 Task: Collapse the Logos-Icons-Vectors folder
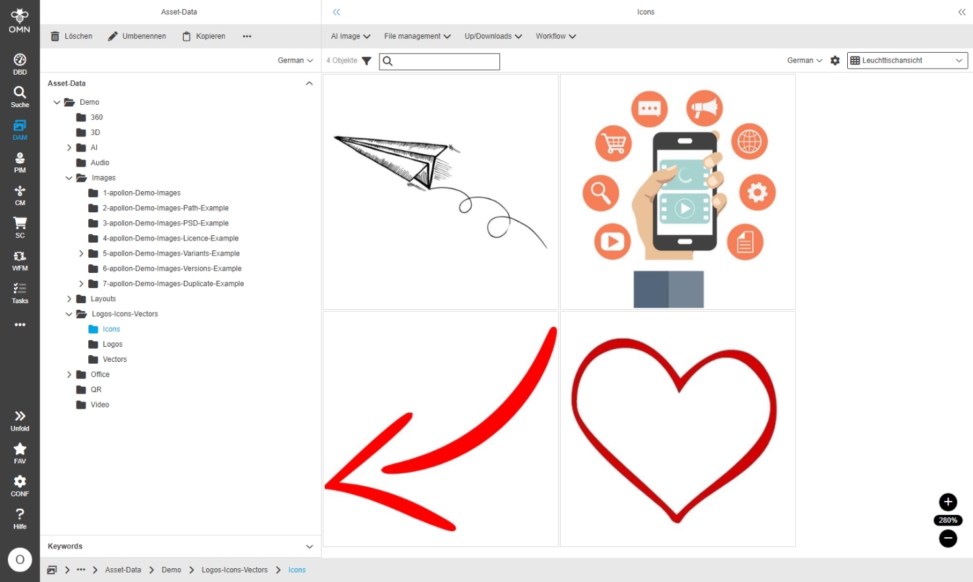tap(69, 314)
